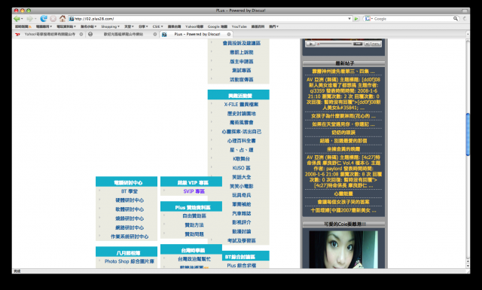Select the Plus - Powered by Discuz! tab
The height and width of the screenshot is (290, 482).
(197, 34)
